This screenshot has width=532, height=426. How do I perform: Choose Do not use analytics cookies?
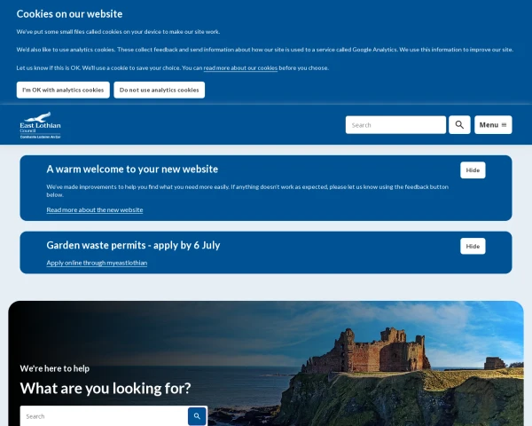tap(159, 90)
